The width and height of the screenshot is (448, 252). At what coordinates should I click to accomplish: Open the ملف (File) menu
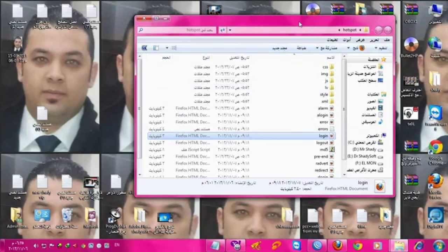386,40
